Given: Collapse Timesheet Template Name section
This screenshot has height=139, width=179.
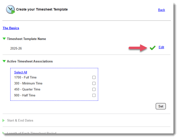Looking at the screenshot, I should [x=4, y=39].
